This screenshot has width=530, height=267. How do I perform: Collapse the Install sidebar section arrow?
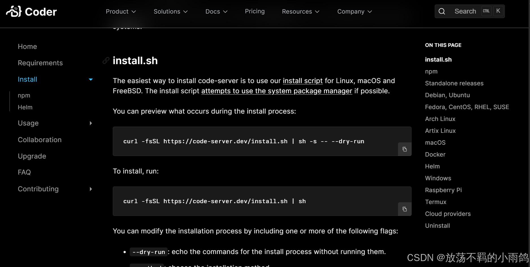pos(91,80)
